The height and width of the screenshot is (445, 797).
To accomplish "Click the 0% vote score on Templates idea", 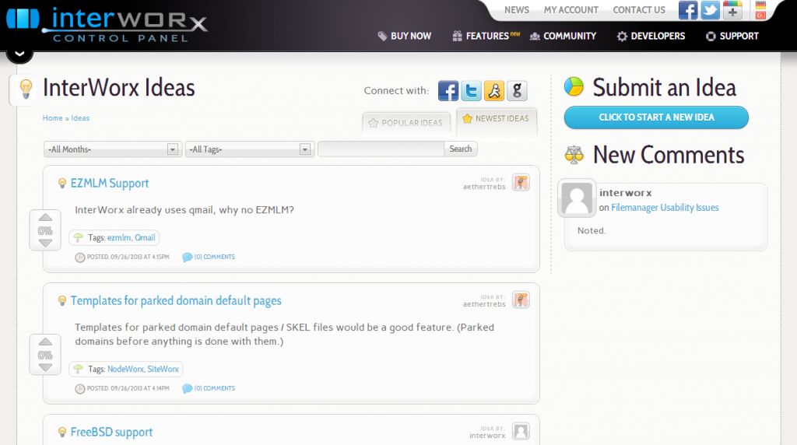I will pos(45,355).
